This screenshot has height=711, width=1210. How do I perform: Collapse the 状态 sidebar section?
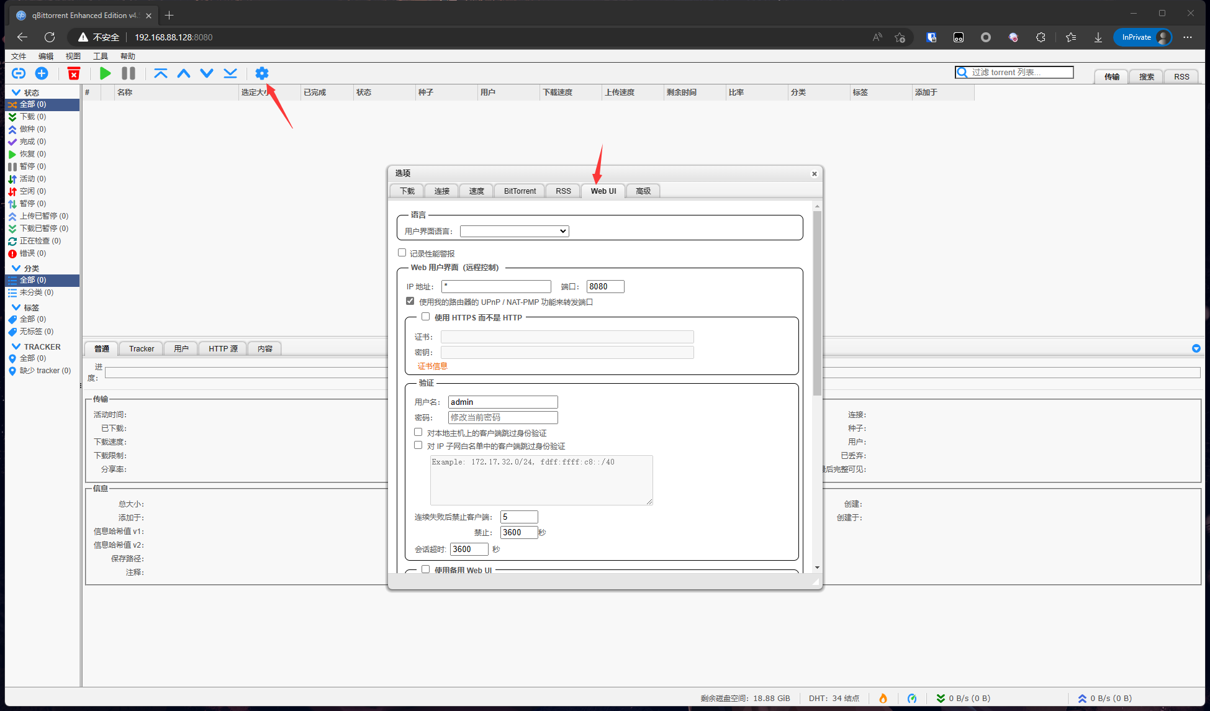coord(16,93)
